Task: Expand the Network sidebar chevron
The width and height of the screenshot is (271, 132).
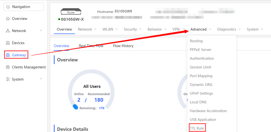Action: 41,31
